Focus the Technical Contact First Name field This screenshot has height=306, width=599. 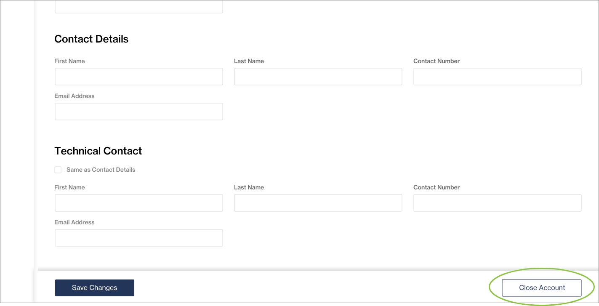[x=138, y=203]
